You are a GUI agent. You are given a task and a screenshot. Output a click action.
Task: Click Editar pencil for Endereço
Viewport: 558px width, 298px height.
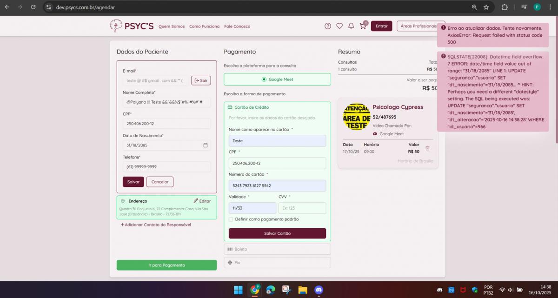202,201
